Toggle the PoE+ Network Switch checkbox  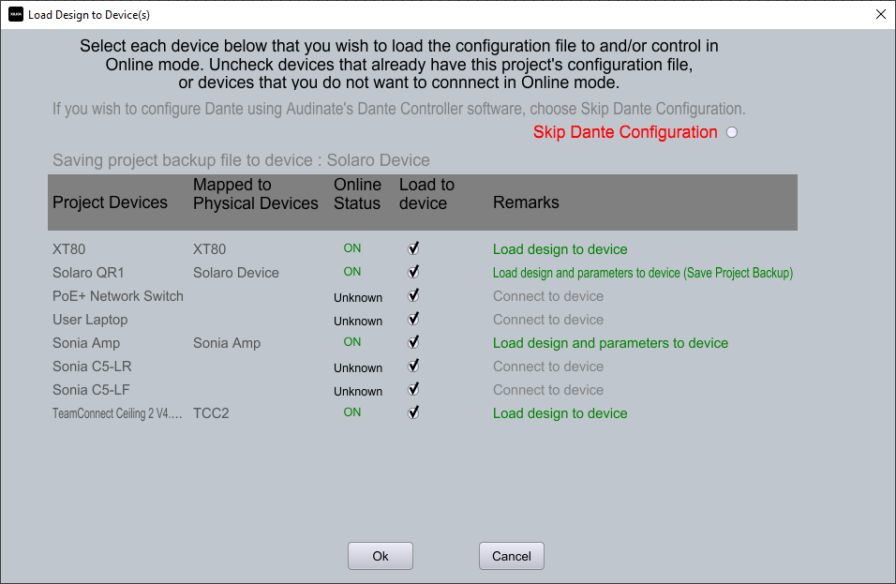pyautogui.click(x=413, y=295)
